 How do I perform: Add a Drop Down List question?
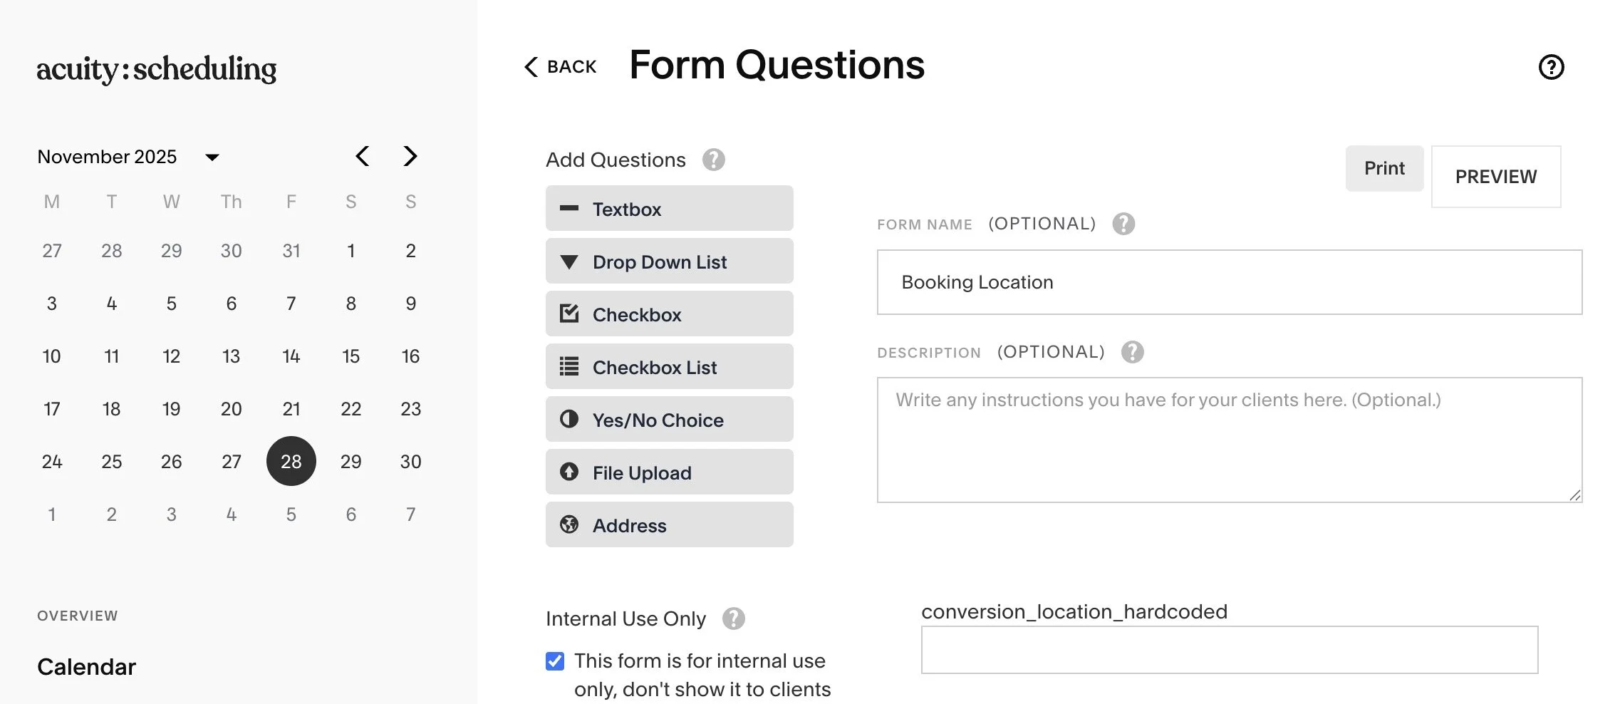pyautogui.click(x=669, y=262)
